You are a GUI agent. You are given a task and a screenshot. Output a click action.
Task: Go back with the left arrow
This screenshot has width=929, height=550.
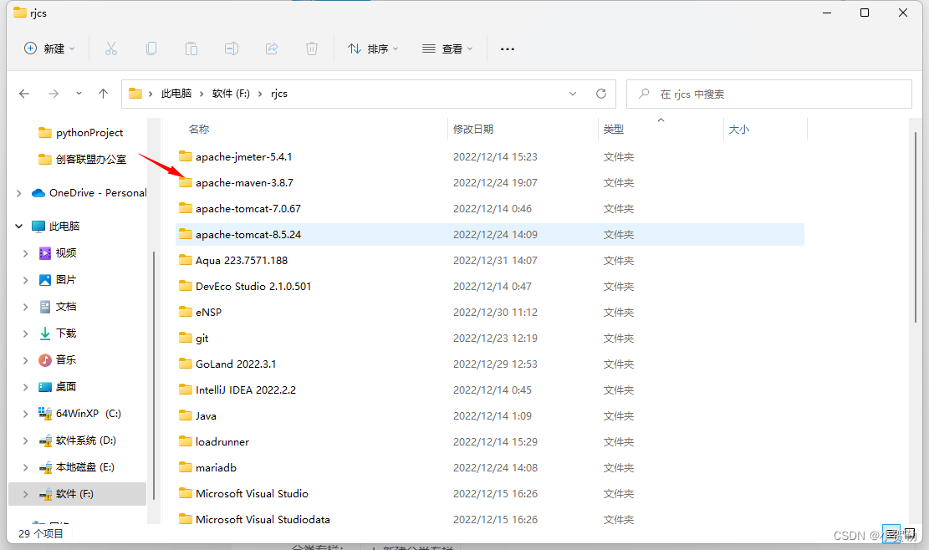tap(24, 94)
